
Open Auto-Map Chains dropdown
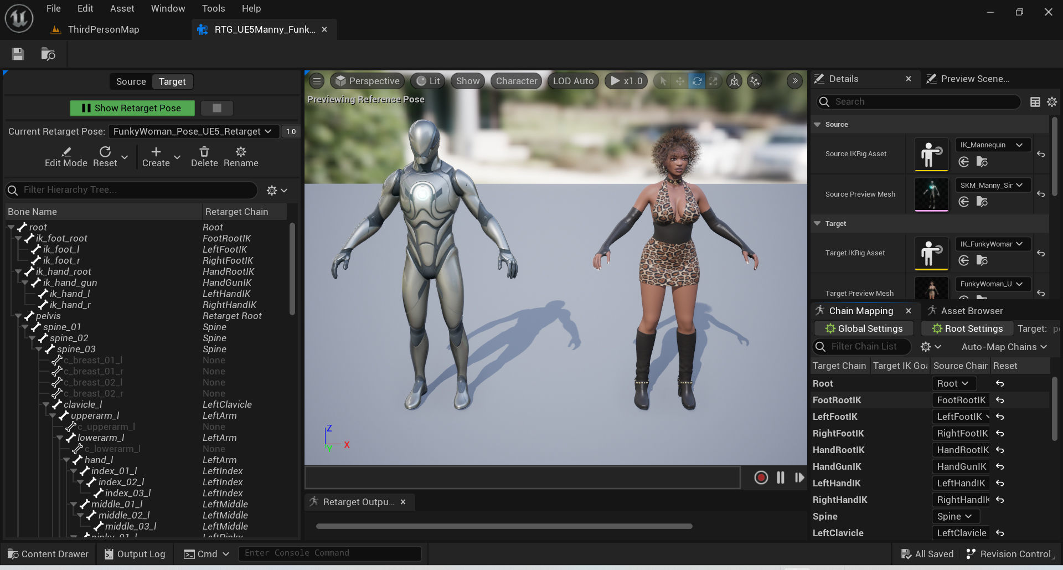(1004, 347)
